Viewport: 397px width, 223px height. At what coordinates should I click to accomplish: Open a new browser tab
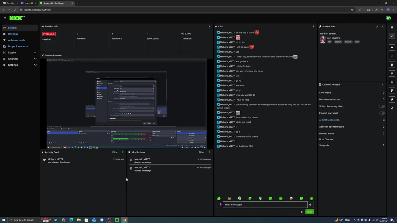point(78,3)
